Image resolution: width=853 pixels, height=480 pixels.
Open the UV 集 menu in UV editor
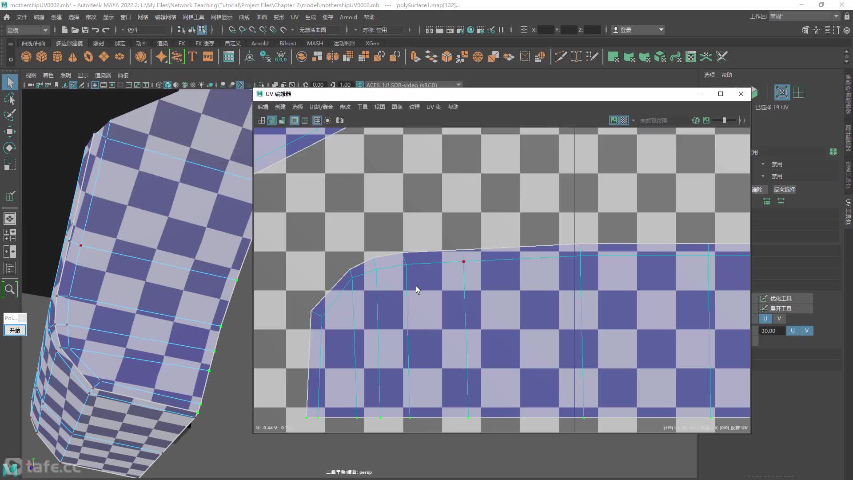tap(434, 107)
